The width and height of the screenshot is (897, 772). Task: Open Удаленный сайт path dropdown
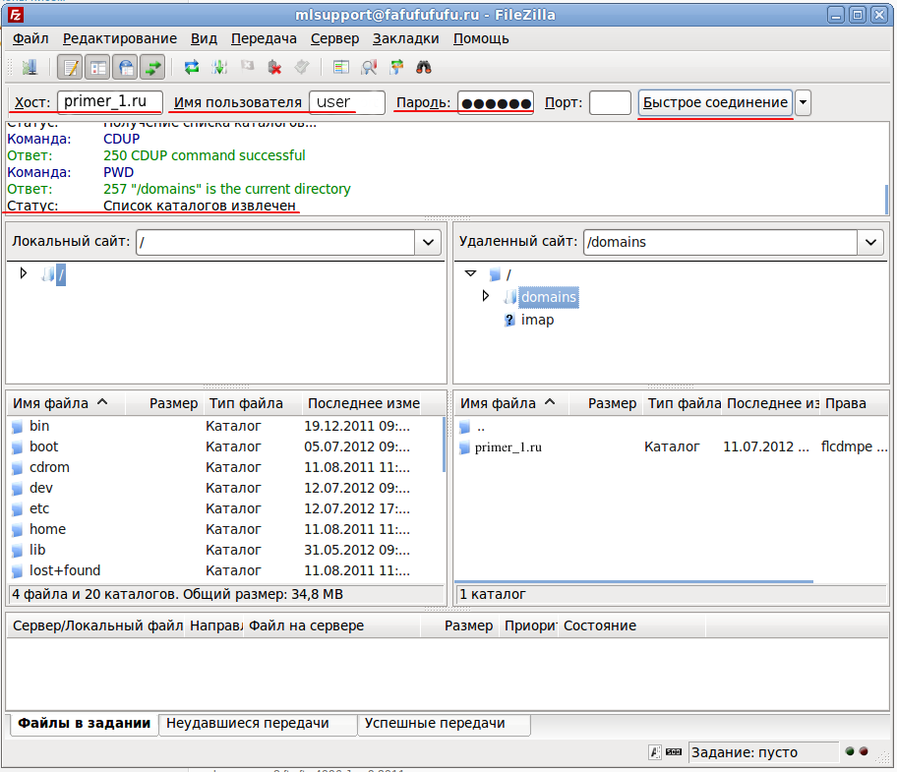pos(870,243)
